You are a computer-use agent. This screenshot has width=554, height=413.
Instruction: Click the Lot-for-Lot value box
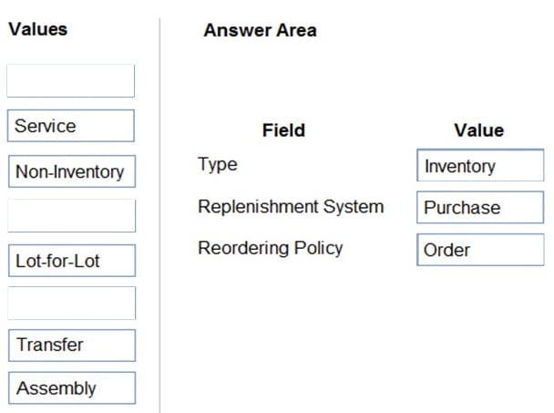[70, 261]
